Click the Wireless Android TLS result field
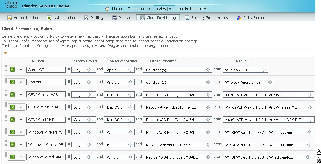Viewport: 321px width, 164px height. tap(248, 82)
